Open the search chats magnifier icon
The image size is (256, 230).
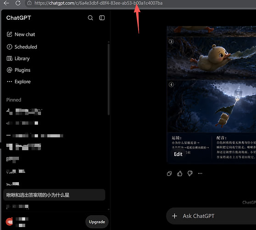click(90, 17)
